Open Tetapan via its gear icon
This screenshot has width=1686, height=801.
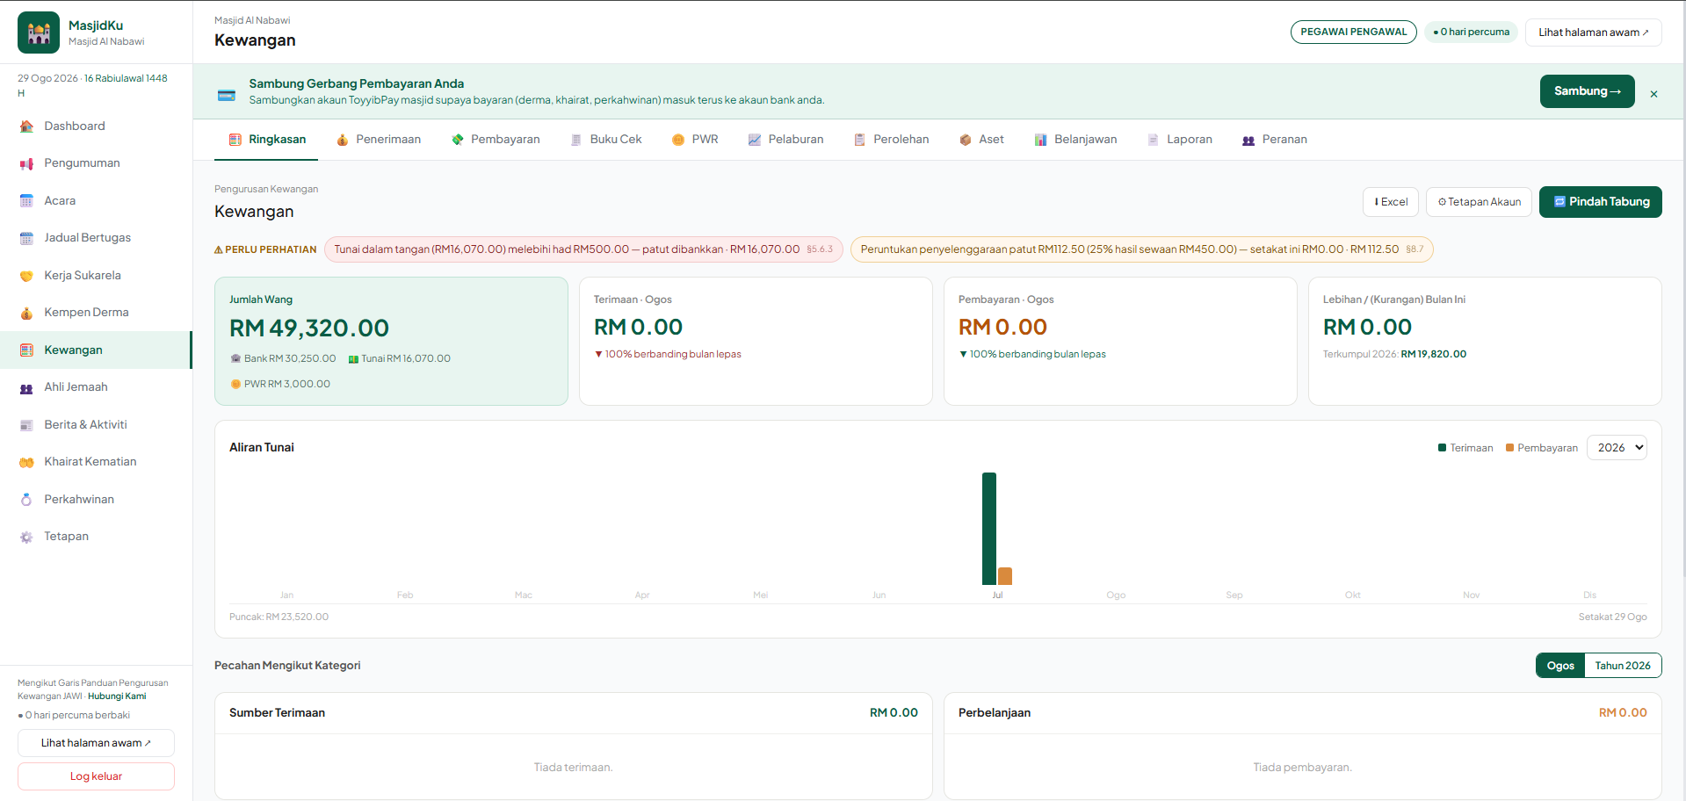[x=26, y=537]
